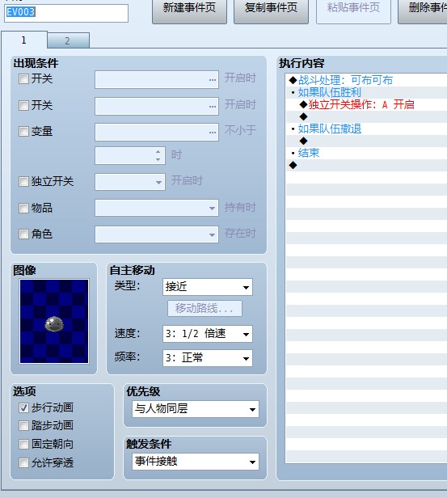Enable the second 开关 condition checkbox
The width and height of the screenshot is (447, 498).
[x=23, y=105]
